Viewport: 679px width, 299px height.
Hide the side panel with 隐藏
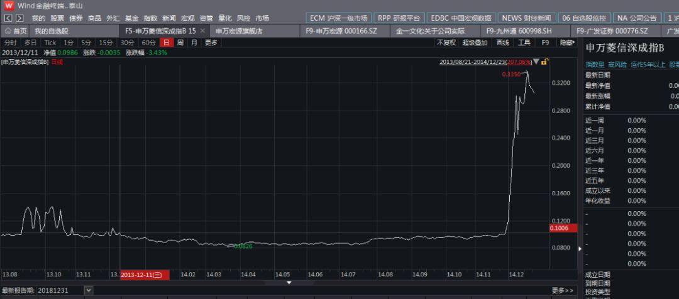567,43
